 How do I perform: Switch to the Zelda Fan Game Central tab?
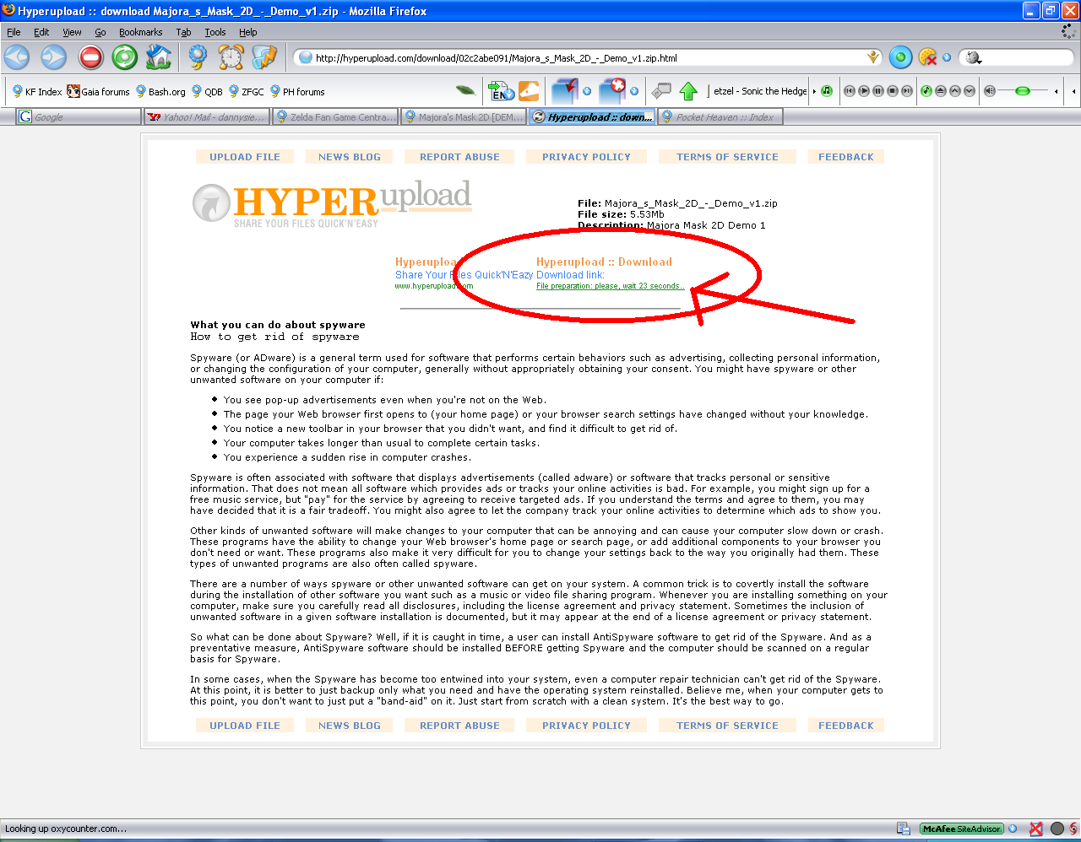[335, 117]
